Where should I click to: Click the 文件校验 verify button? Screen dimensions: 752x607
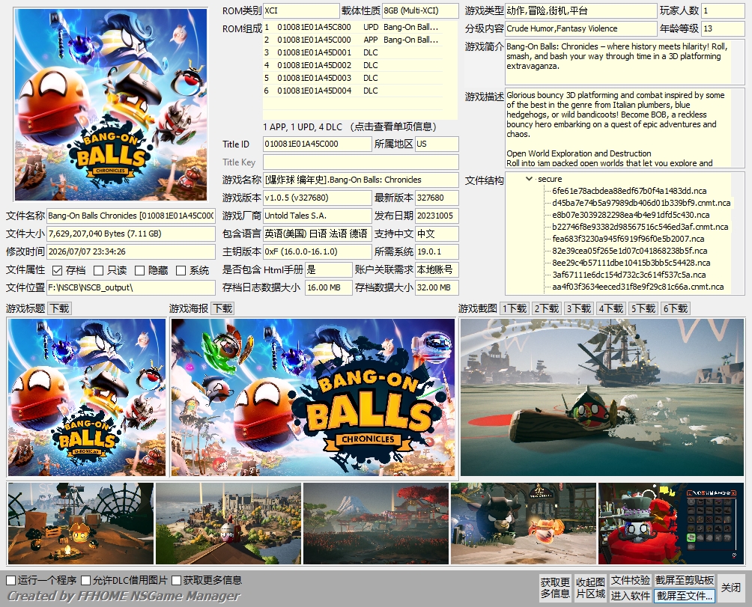click(x=630, y=580)
